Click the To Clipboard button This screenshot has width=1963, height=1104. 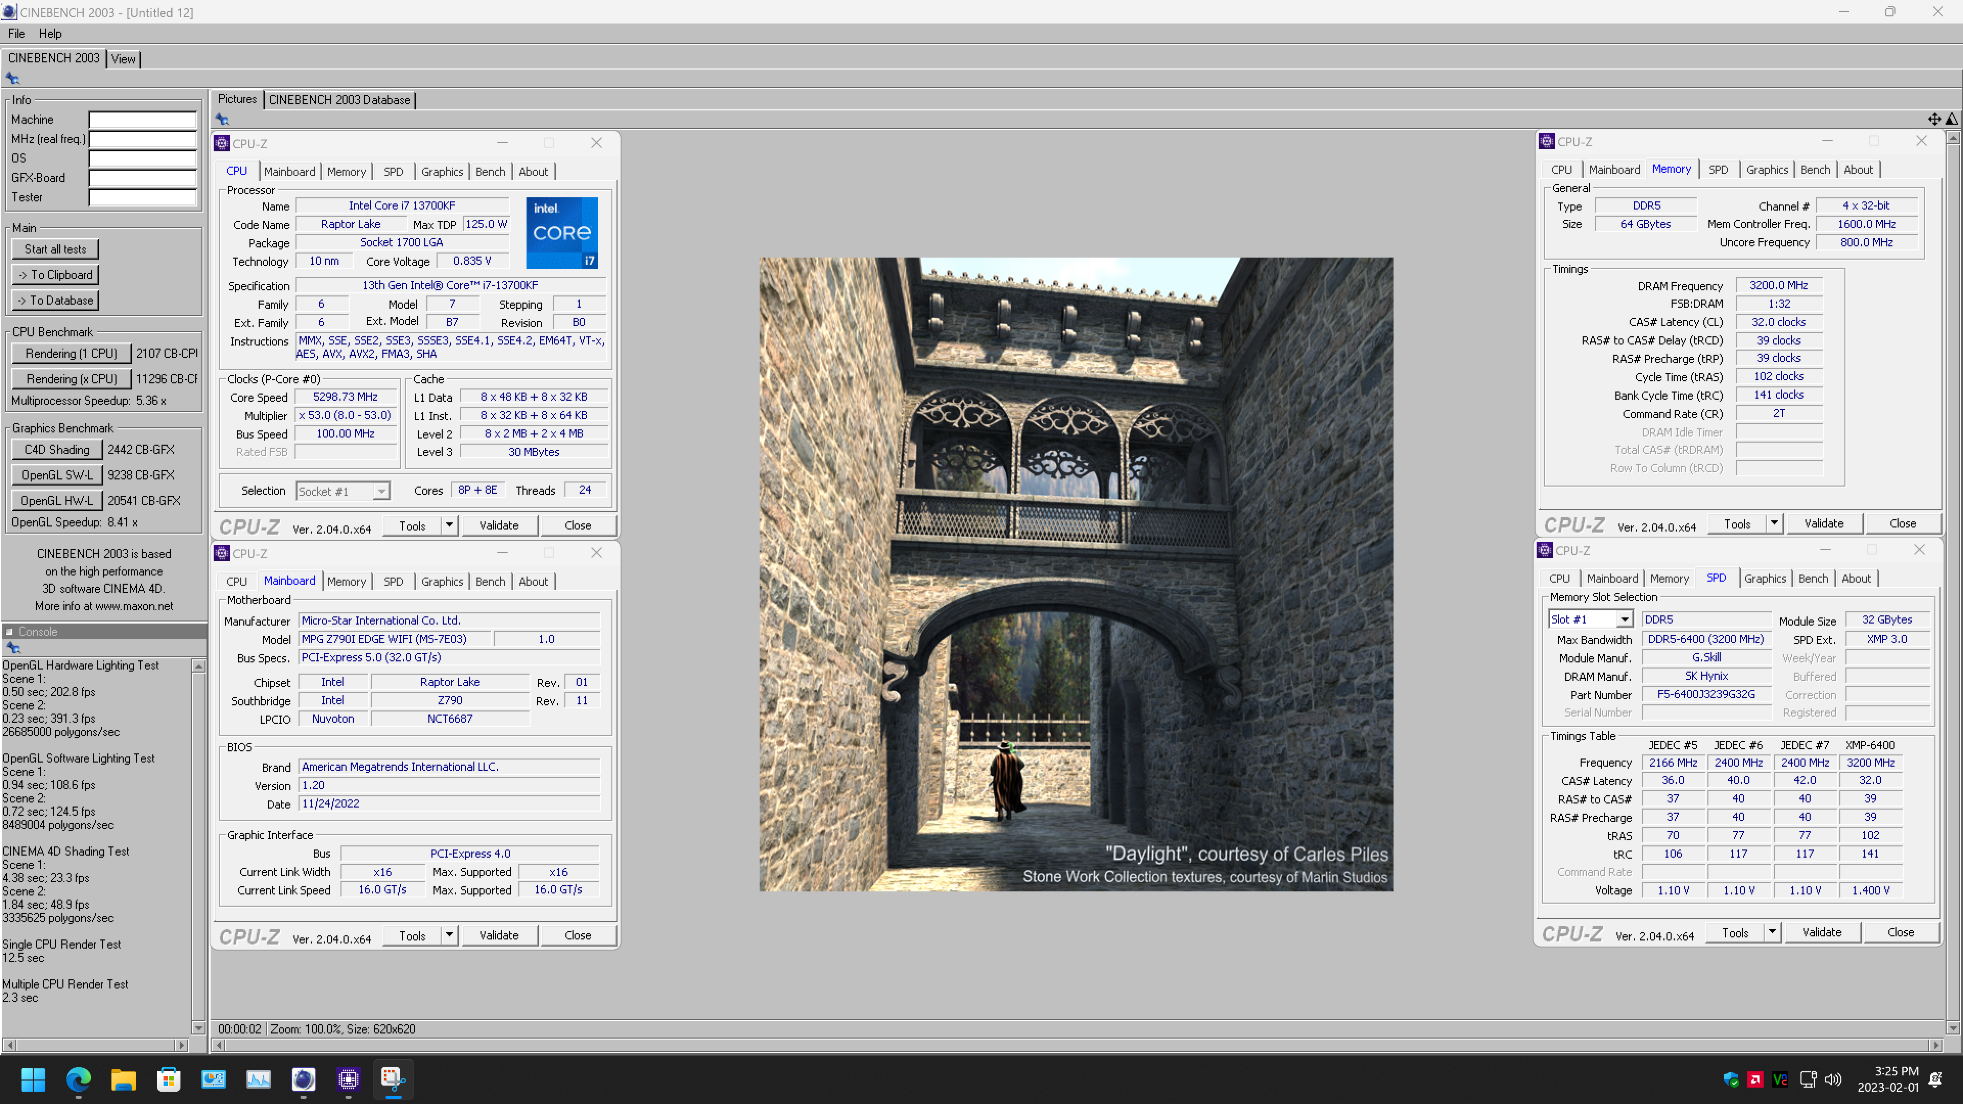(x=56, y=274)
